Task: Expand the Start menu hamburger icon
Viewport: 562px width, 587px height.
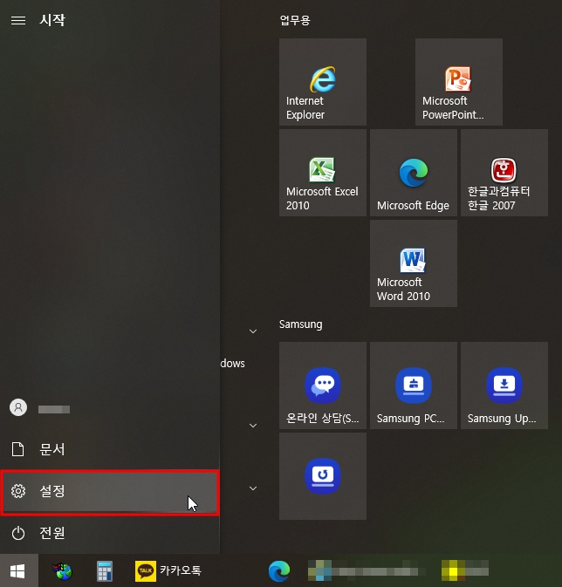Action: pos(18,20)
